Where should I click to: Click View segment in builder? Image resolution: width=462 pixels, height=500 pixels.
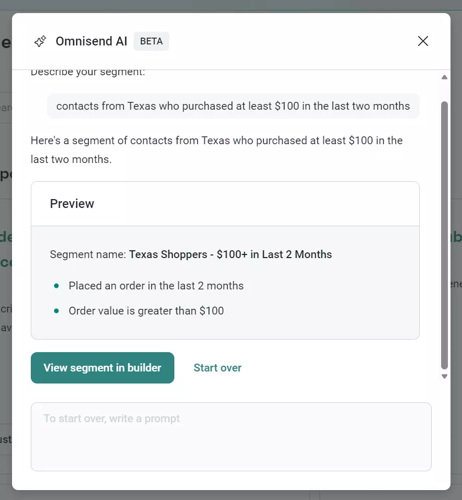[x=102, y=367]
